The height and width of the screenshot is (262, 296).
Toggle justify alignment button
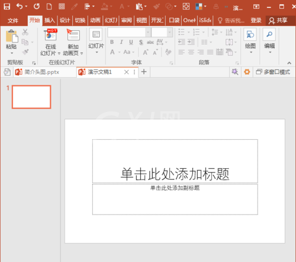pyautogui.click(x=210, y=52)
